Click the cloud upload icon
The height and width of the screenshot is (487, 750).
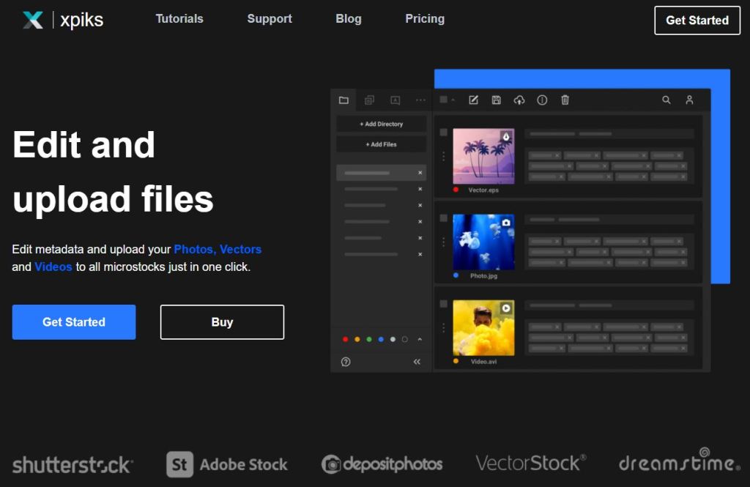[519, 100]
